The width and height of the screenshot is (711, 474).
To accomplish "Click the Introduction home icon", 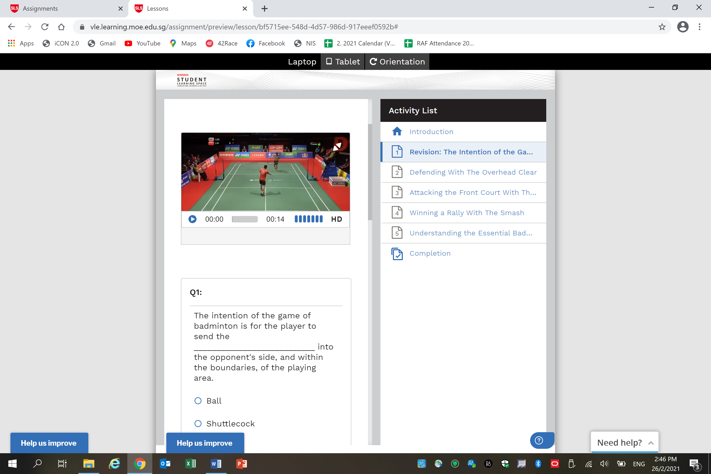I will click(397, 131).
